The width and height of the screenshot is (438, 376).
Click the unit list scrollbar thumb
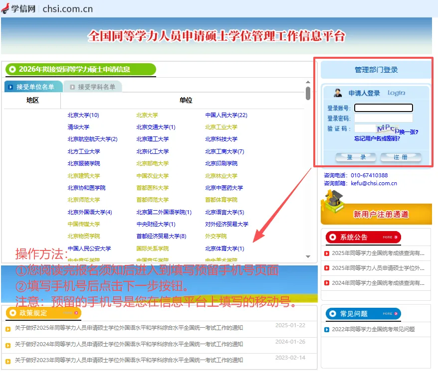(308, 93)
